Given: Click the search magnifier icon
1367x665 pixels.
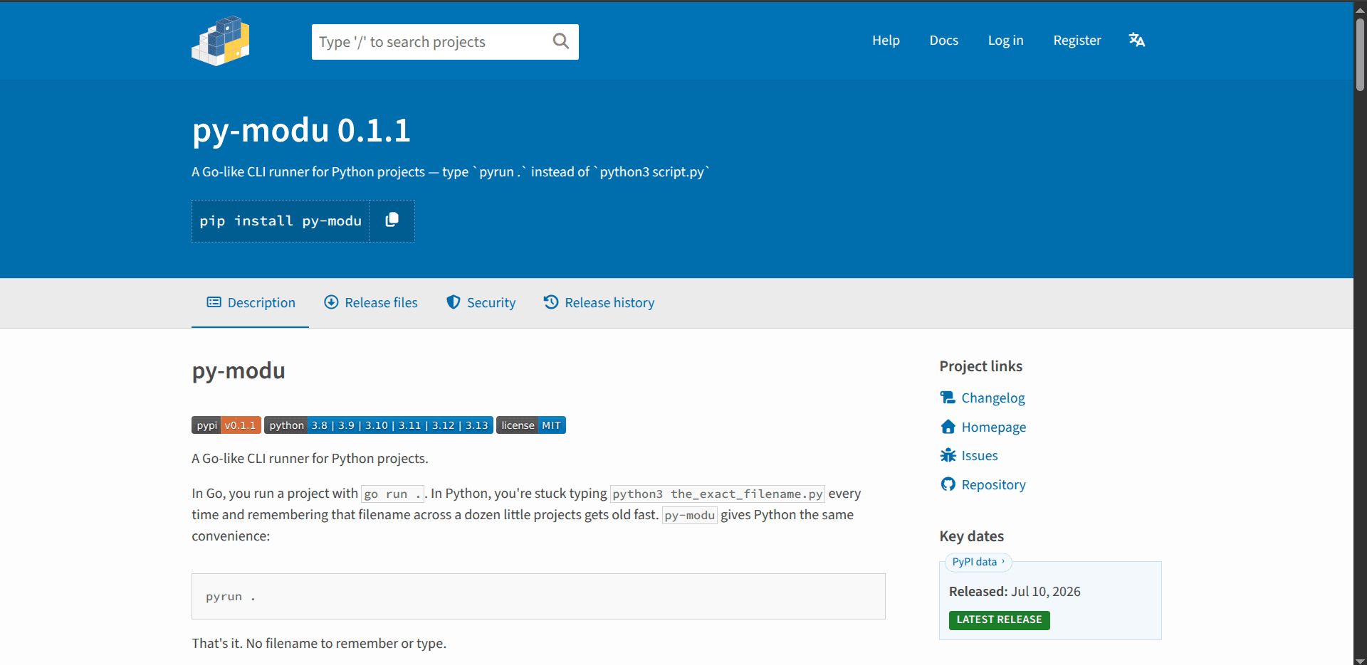Looking at the screenshot, I should 561,41.
